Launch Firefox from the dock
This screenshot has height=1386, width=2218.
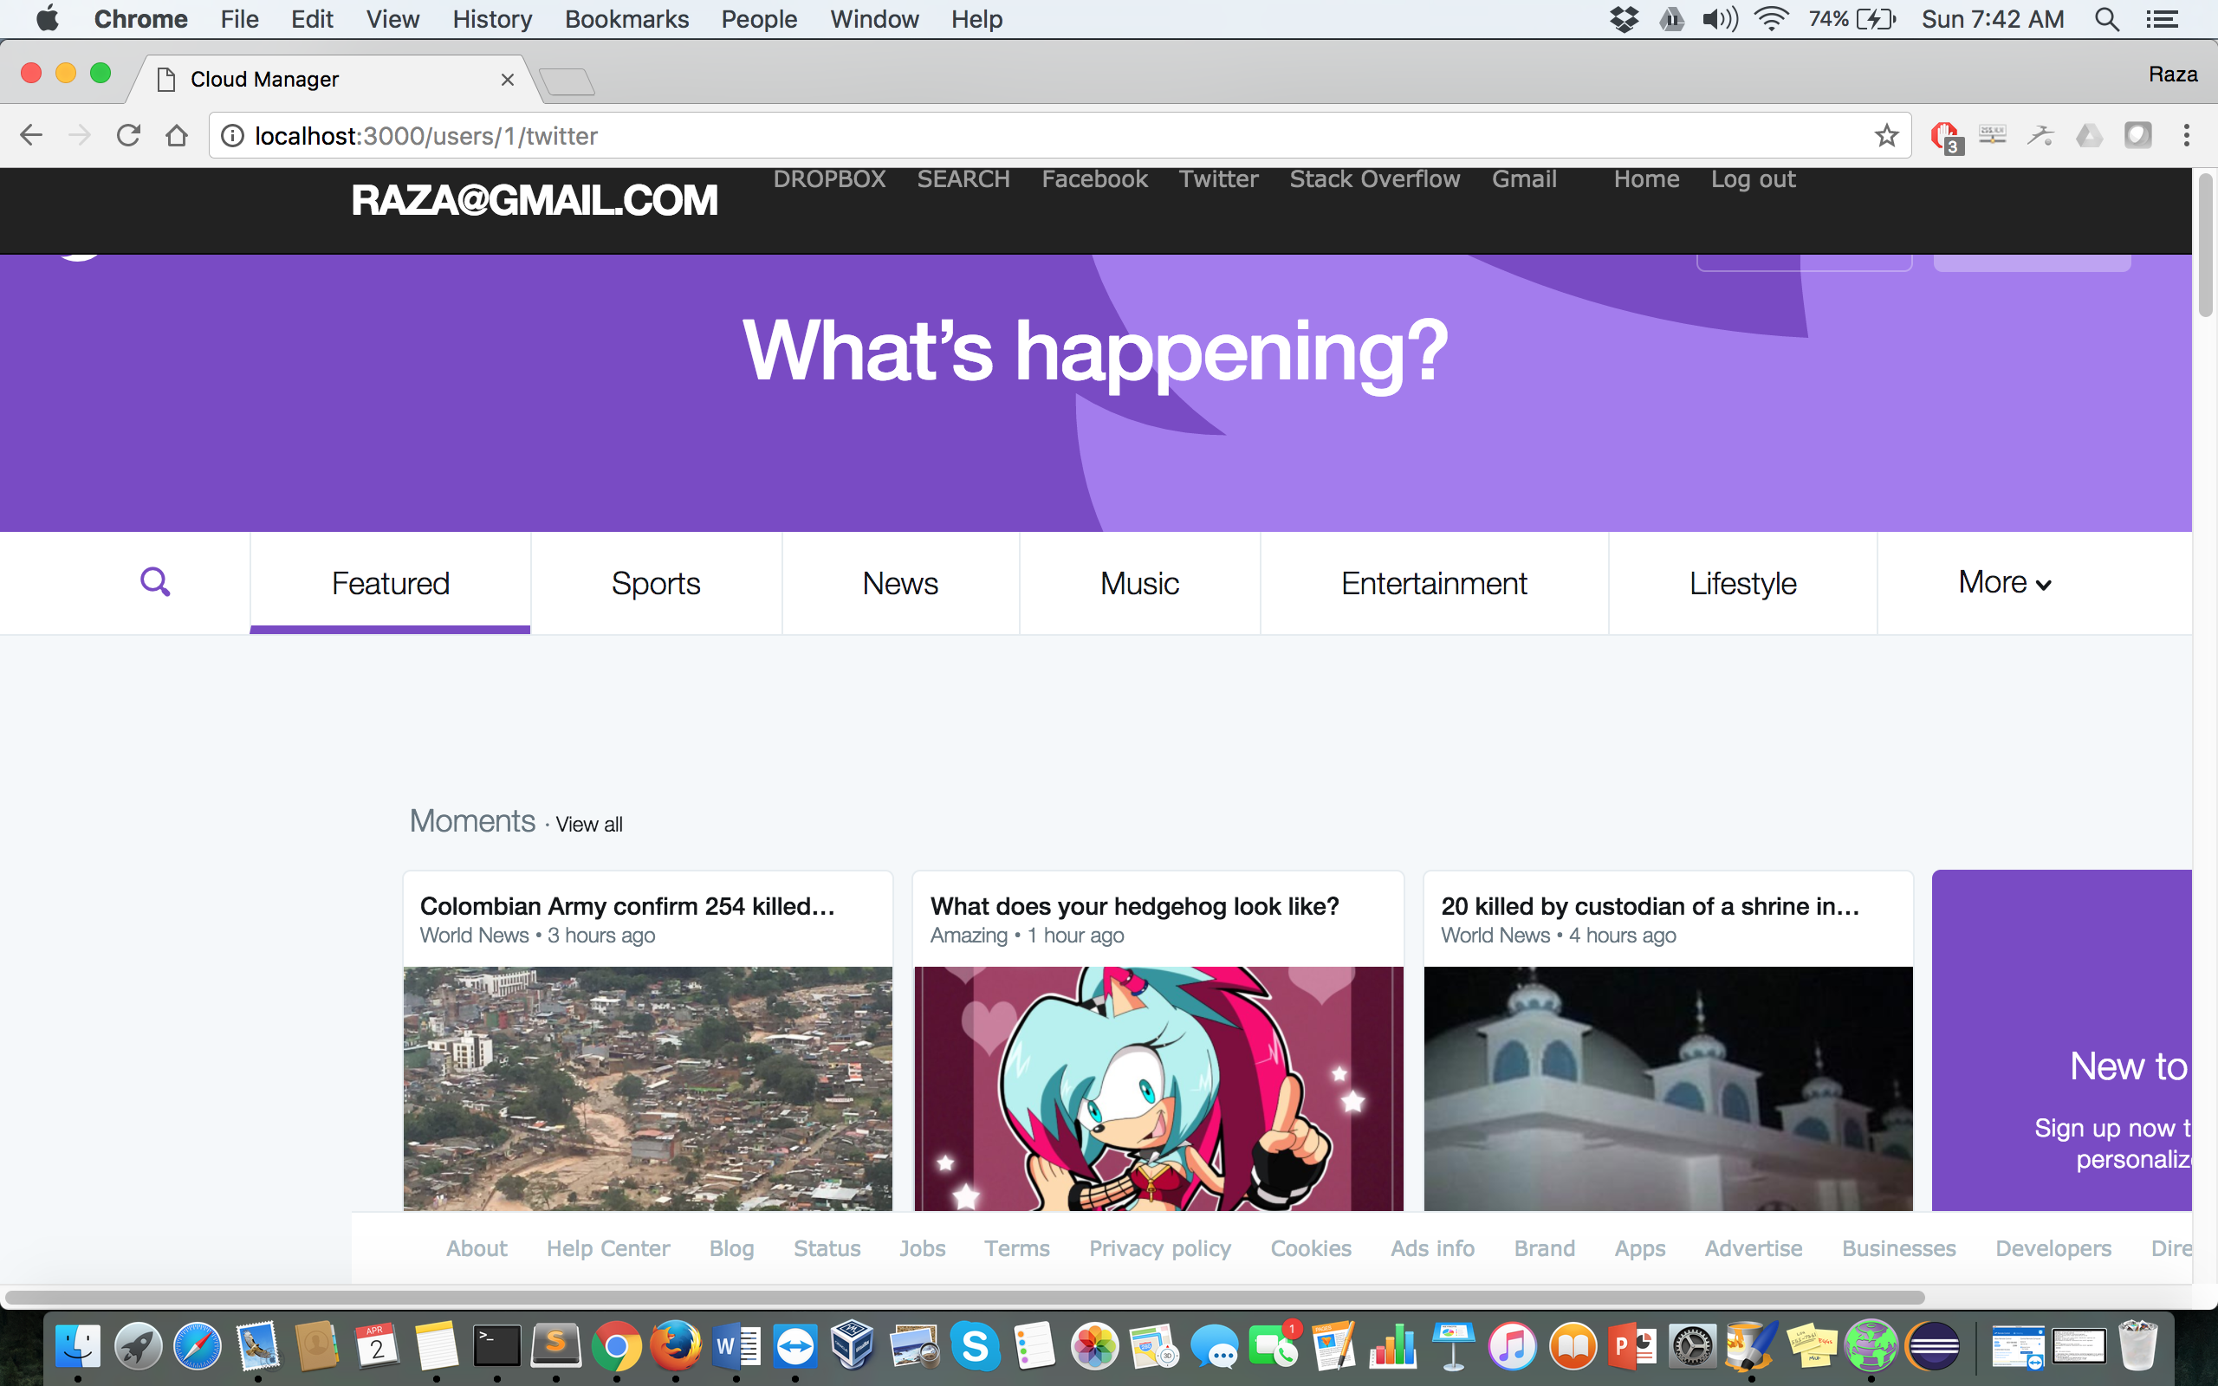(x=676, y=1346)
